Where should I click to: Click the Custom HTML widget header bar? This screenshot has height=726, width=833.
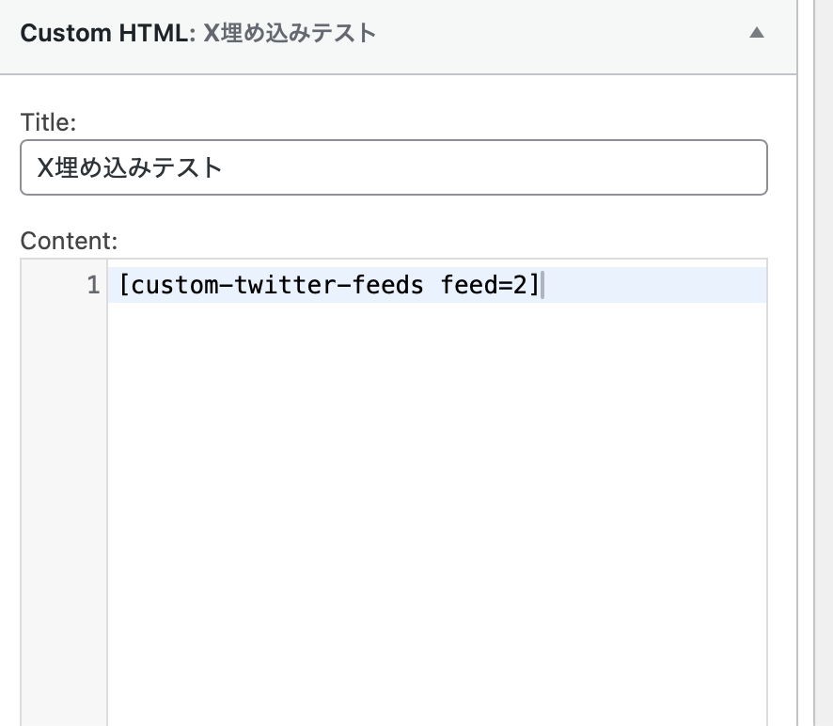[564, 34]
